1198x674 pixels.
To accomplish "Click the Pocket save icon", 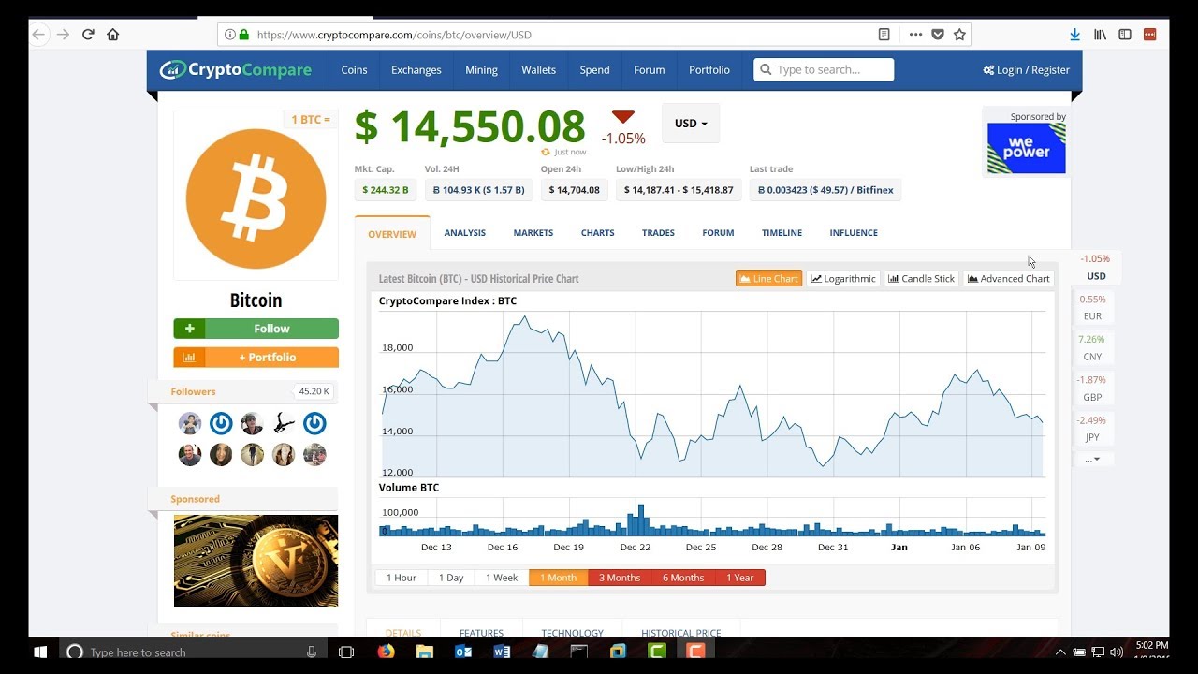I will coord(938,35).
